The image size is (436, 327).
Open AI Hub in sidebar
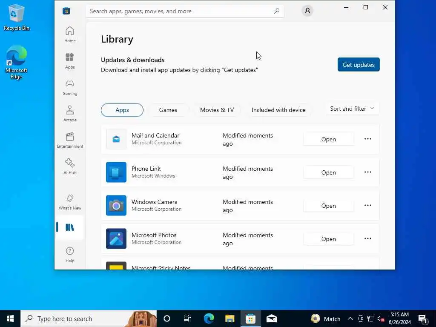coord(70,166)
